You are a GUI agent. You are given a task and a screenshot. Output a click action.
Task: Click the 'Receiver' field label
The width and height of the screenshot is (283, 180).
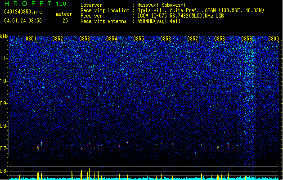click(91, 16)
